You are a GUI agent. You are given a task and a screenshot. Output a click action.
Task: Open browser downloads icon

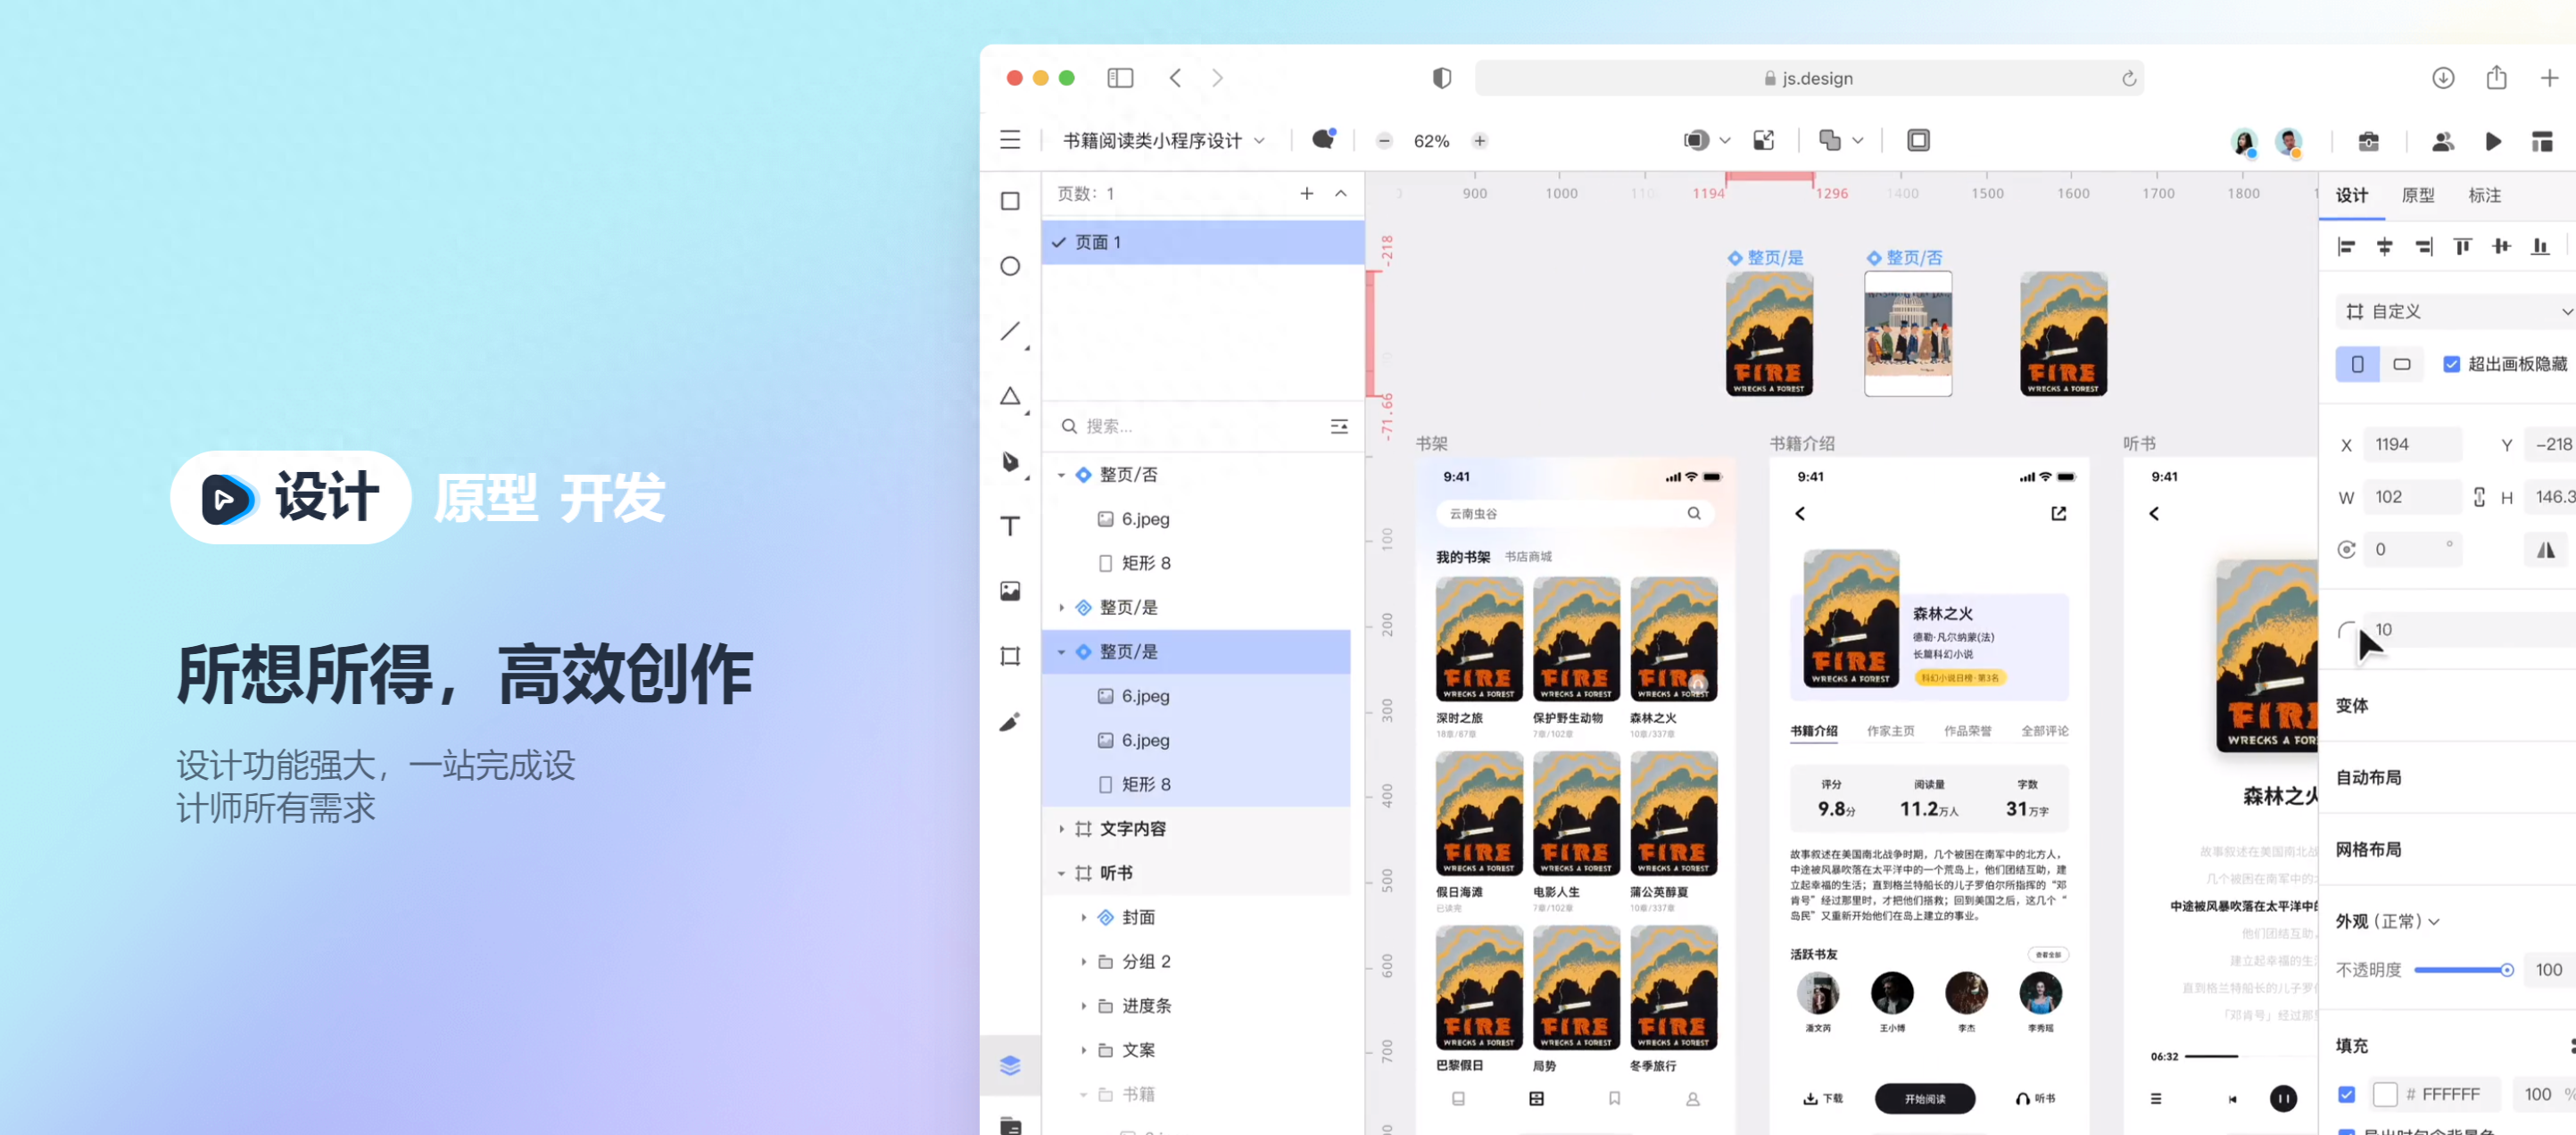coord(2443,78)
